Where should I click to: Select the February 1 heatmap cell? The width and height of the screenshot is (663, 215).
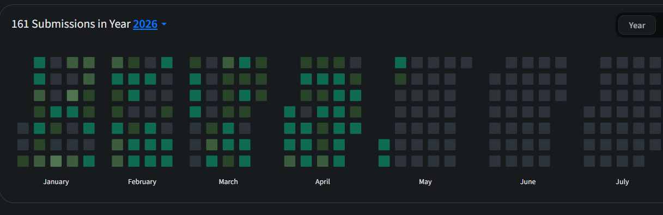coord(117,62)
